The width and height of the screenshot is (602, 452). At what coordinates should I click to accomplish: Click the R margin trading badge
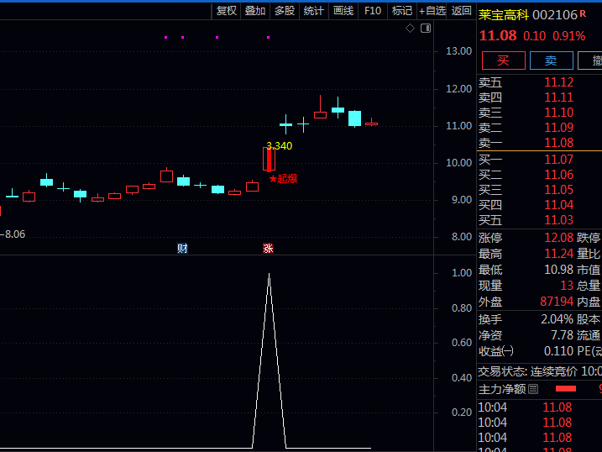(583, 13)
